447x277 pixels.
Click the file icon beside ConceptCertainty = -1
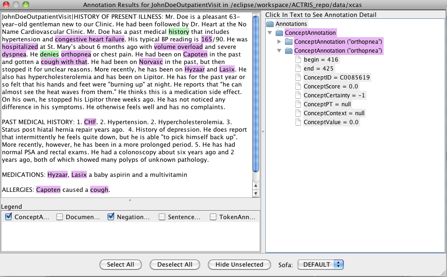coord(298,95)
